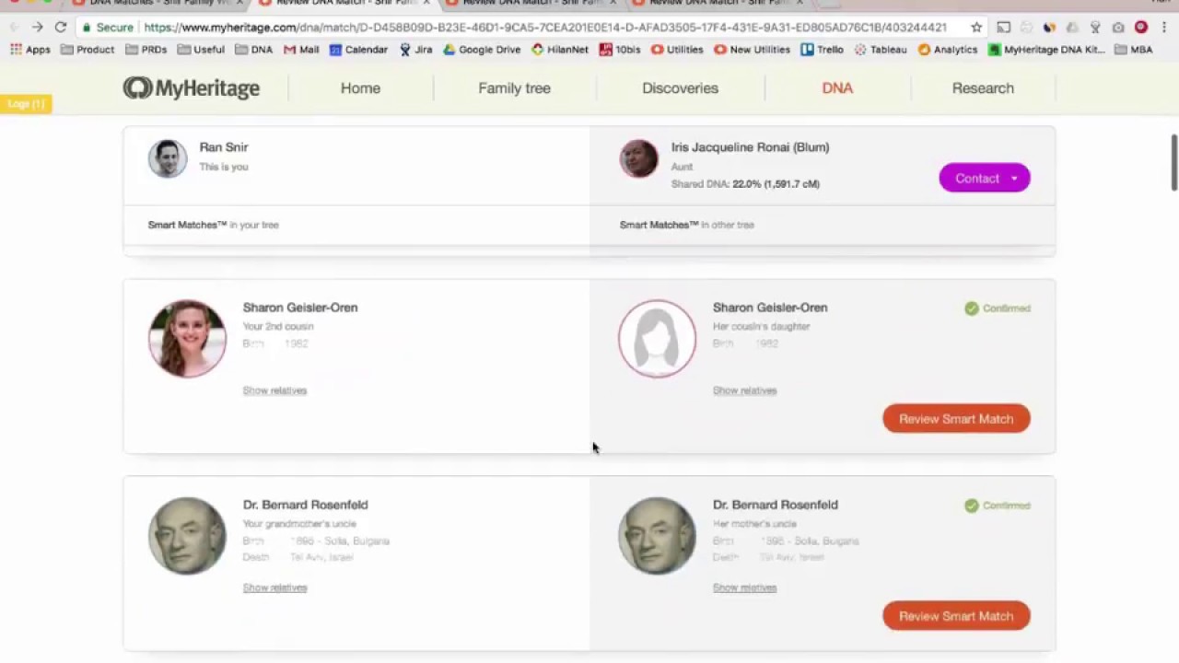Click Iris Jacqueline Ronai's profile photo
The width and height of the screenshot is (1179, 663).
click(638, 158)
